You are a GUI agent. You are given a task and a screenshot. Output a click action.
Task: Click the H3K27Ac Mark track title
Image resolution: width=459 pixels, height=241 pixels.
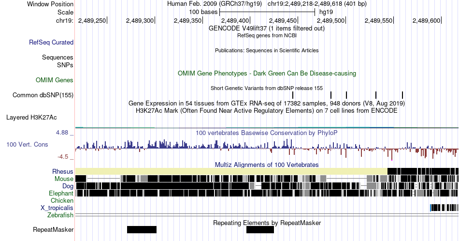pyautogui.click(x=267, y=110)
